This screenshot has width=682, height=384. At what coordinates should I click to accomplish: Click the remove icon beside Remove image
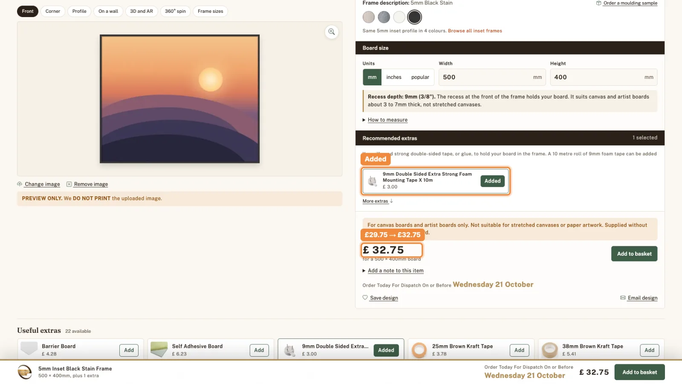tap(69, 184)
